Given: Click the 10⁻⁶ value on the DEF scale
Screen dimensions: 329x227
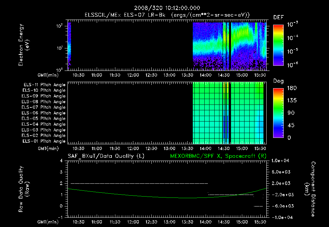Looking at the screenshot, I should coord(293,65).
